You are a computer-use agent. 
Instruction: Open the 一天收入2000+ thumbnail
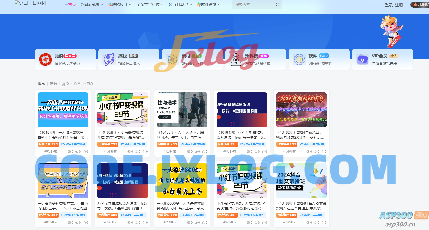point(63,110)
